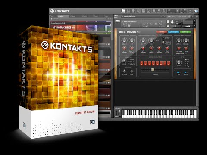Screen dimensions: 207x155
Task: Select the first LFO waveform option
Action: pyautogui.click(x=185, y=59)
